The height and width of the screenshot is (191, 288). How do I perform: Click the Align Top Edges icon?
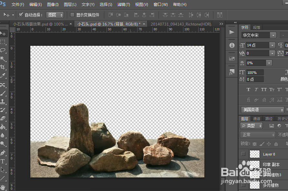110,15
